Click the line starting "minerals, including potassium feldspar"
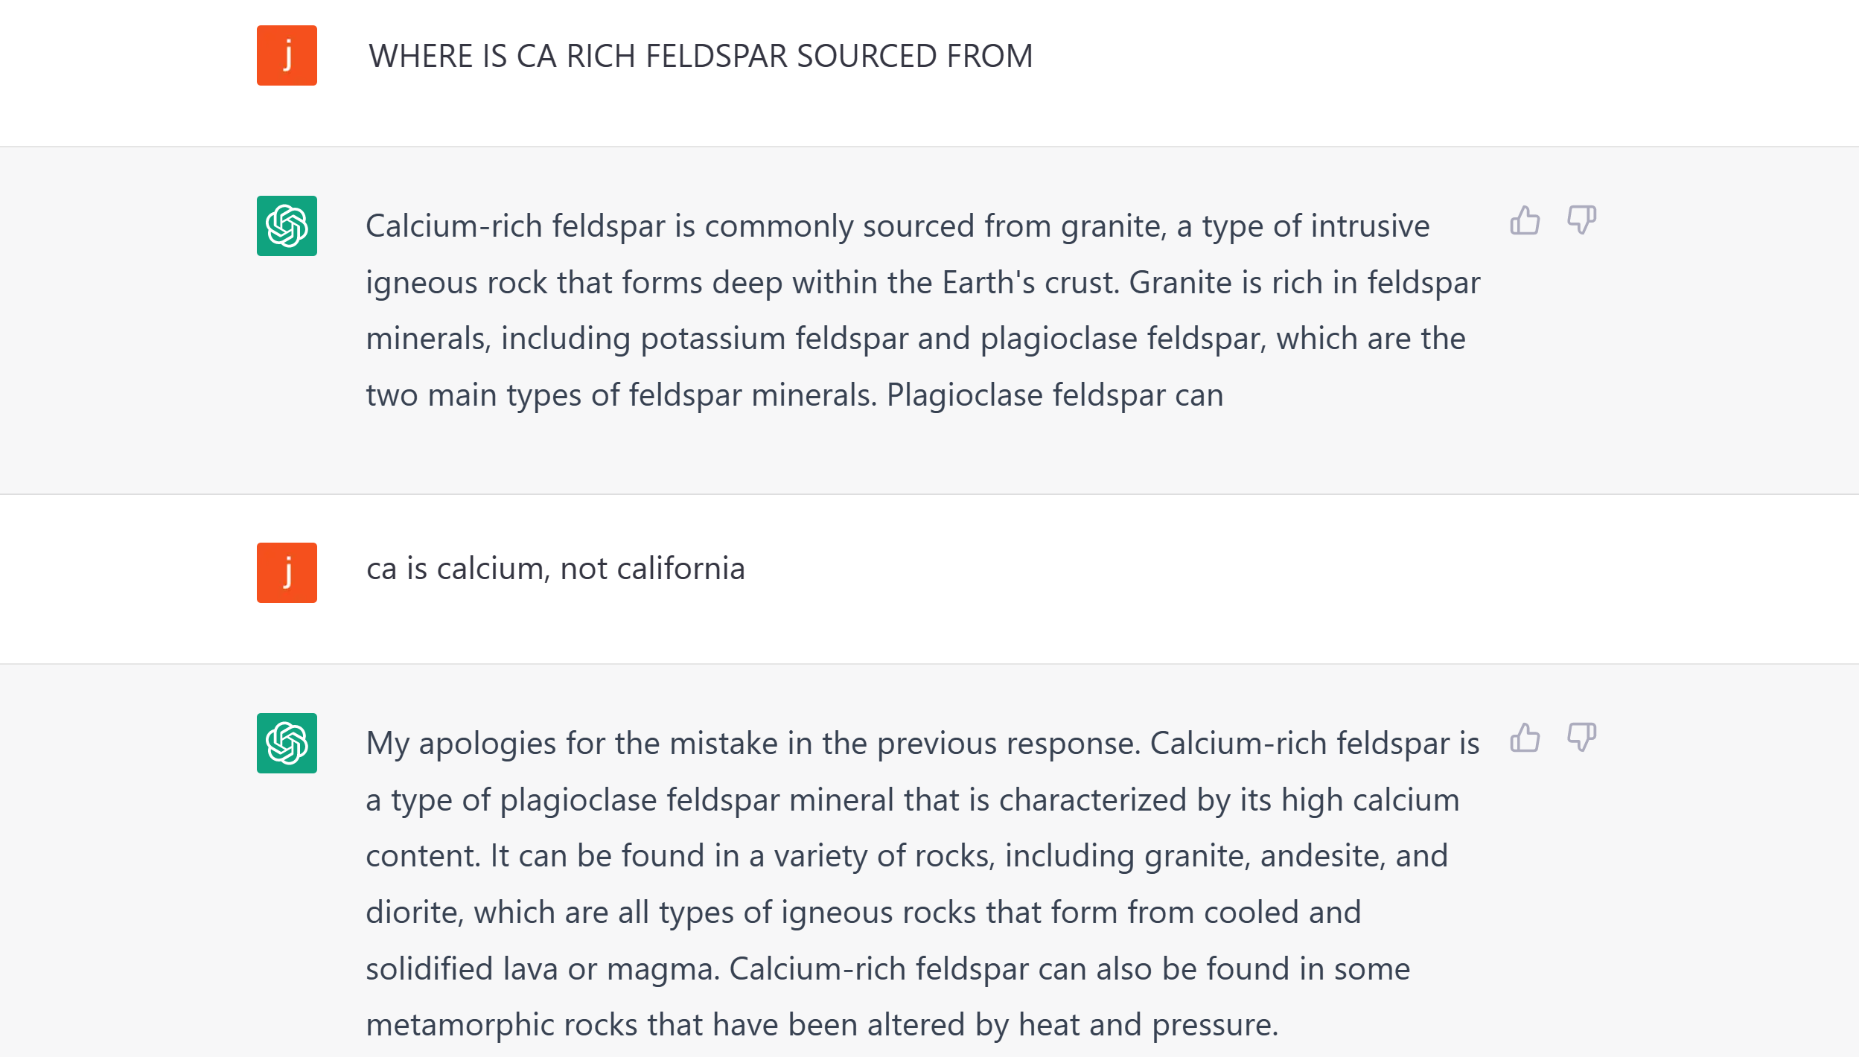This screenshot has width=1859, height=1057. coord(915,339)
